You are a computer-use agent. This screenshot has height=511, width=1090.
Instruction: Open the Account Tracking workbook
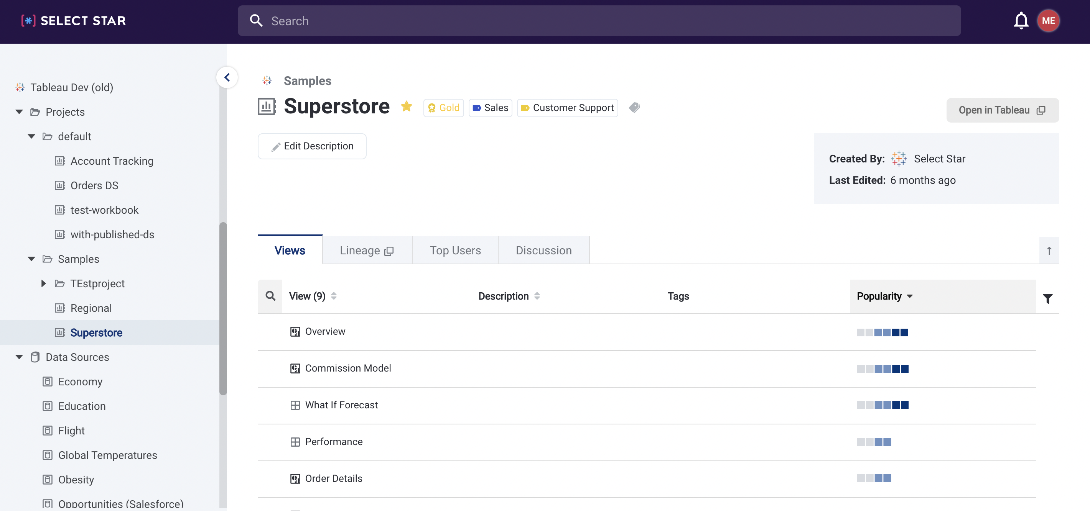click(x=112, y=161)
